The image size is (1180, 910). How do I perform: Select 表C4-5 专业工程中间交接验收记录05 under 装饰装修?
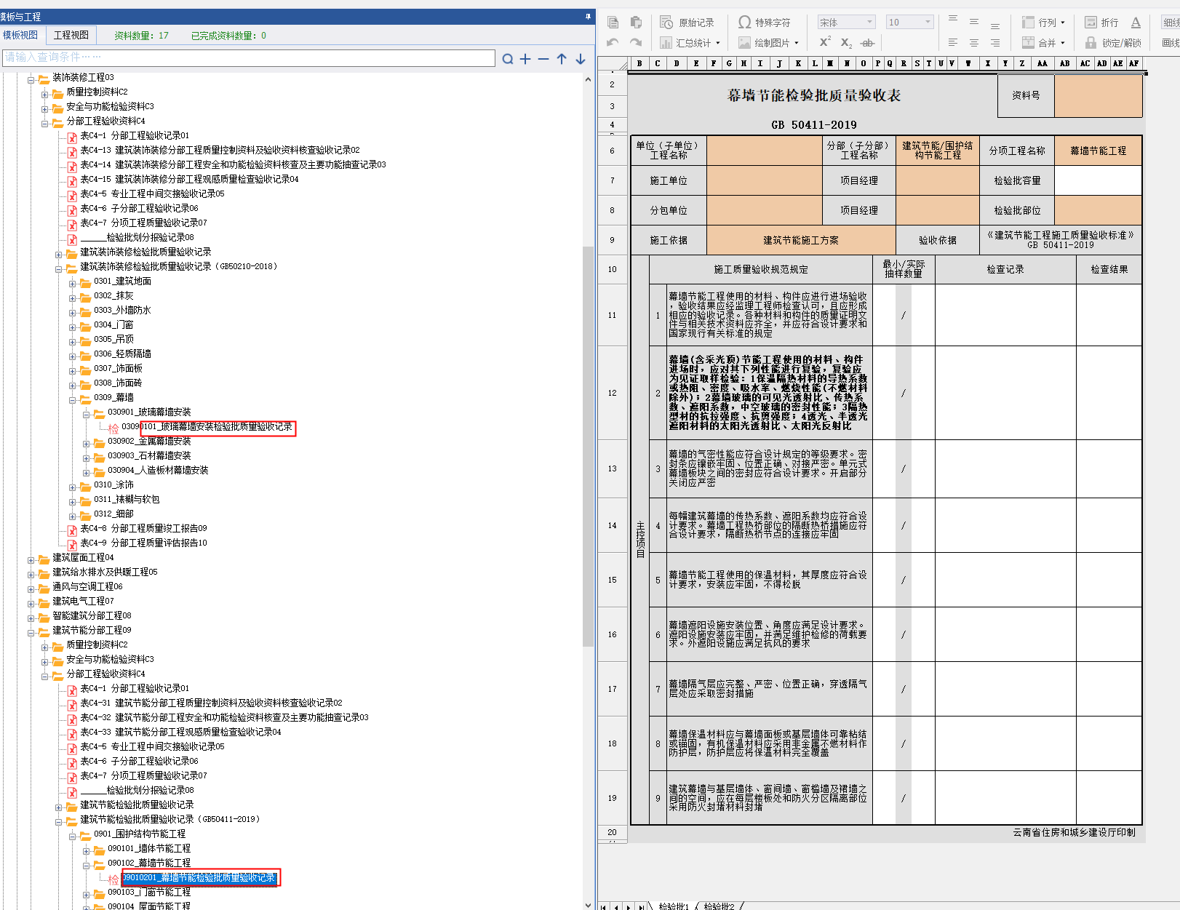152,193
